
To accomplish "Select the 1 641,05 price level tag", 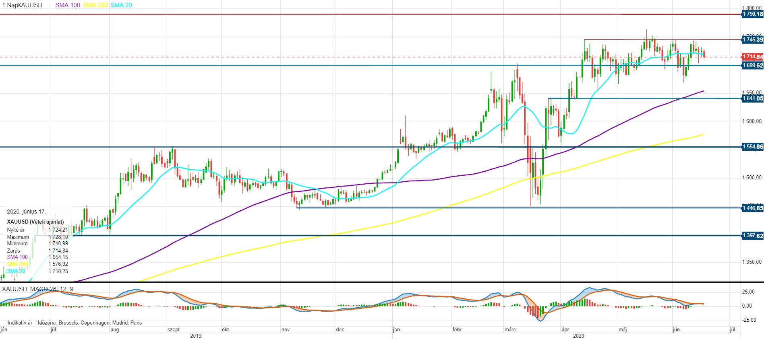I will pos(752,98).
